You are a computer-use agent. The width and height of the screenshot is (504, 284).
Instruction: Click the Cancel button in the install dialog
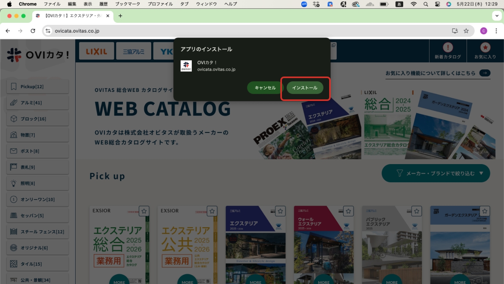pyautogui.click(x=265, y=88)
